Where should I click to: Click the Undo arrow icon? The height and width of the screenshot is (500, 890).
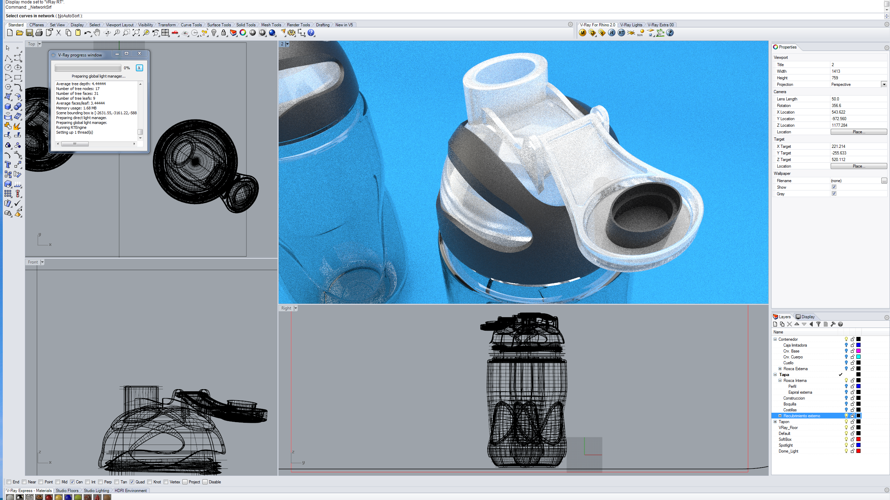pyautogui.click(x=87, y=33)
